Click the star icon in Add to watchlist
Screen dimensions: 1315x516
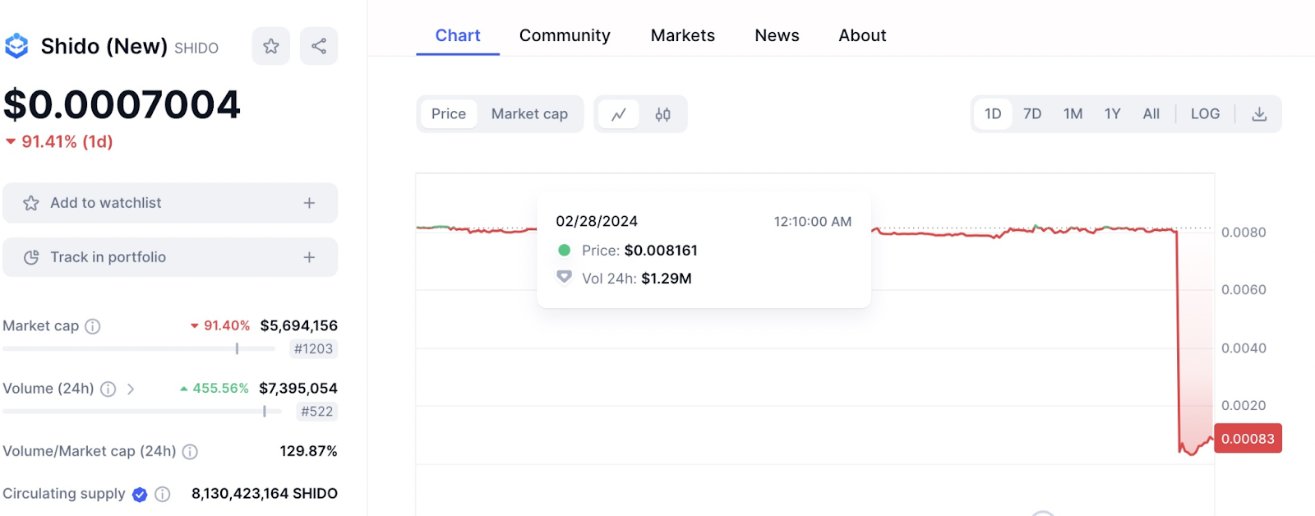pos(31,203)
